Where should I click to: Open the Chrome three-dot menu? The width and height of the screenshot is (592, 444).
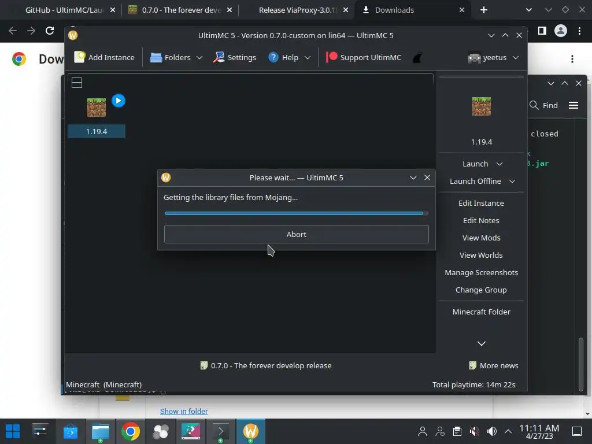click(579, 31)
